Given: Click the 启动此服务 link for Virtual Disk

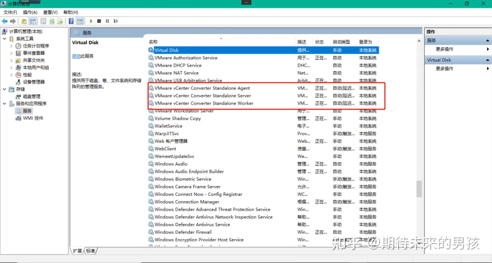Looking at the screenshot, I should click(x=76, y=56).
